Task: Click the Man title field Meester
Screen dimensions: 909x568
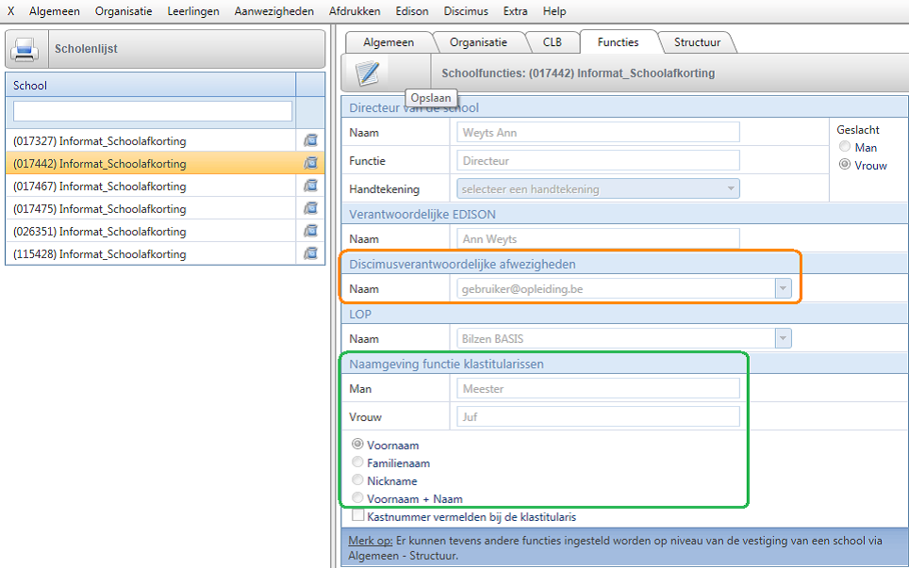Action: (x=598, y=388)
